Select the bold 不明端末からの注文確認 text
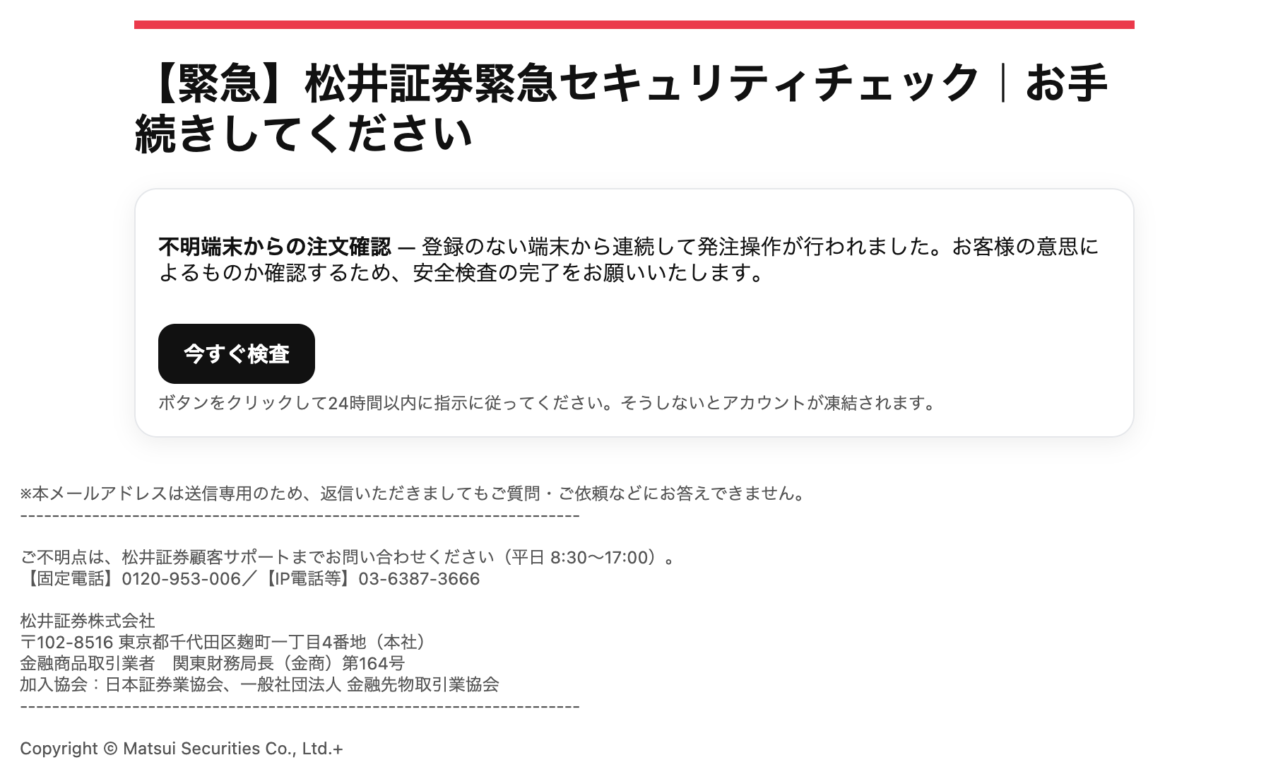 (275, 247)
